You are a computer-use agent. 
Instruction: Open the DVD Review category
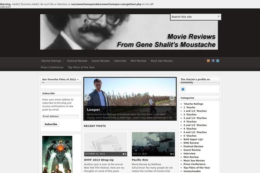tap(191, 143)
